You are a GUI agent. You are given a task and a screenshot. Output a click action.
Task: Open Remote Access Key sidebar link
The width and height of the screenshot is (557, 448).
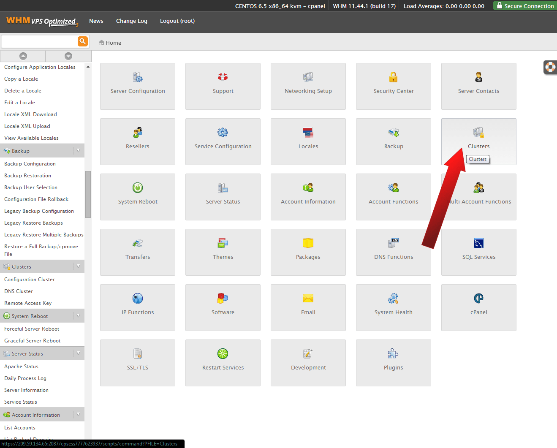pyautogui.click(x=28, y=303)
